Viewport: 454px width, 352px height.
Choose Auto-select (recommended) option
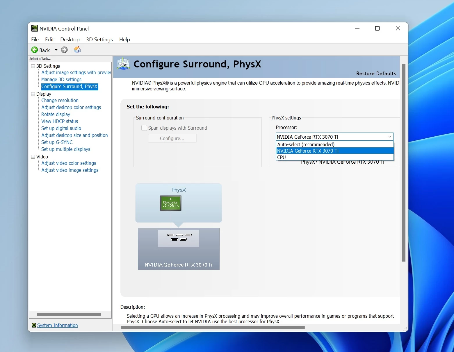tap(334, 144)
